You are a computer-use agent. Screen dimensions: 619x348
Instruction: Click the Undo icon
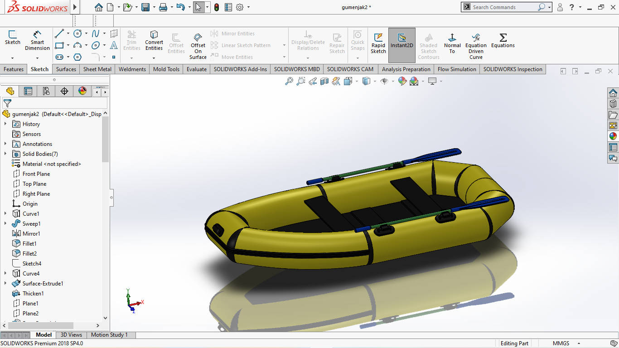click(180, 7)
